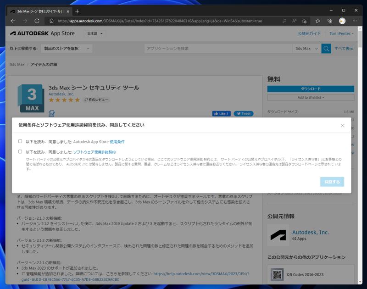Click the 3ds Max breadcrumb link
Viewport: 367px width, 289px height.
point(17,64)
